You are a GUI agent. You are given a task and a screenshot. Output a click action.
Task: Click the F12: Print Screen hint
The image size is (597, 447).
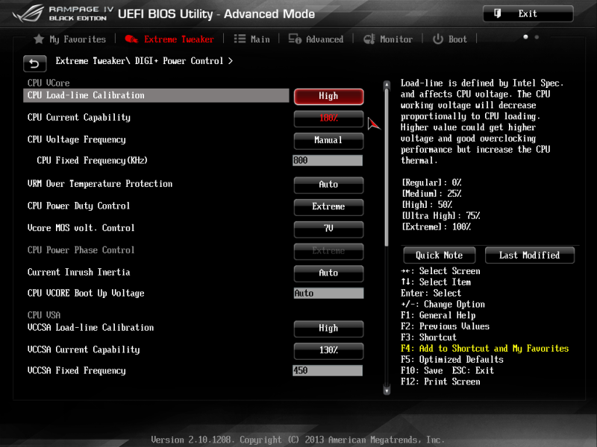pyautogui.click(x=440, y=381)
